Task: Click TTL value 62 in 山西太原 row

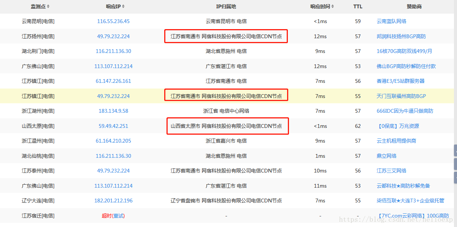Action: click(x=358, y=126)
